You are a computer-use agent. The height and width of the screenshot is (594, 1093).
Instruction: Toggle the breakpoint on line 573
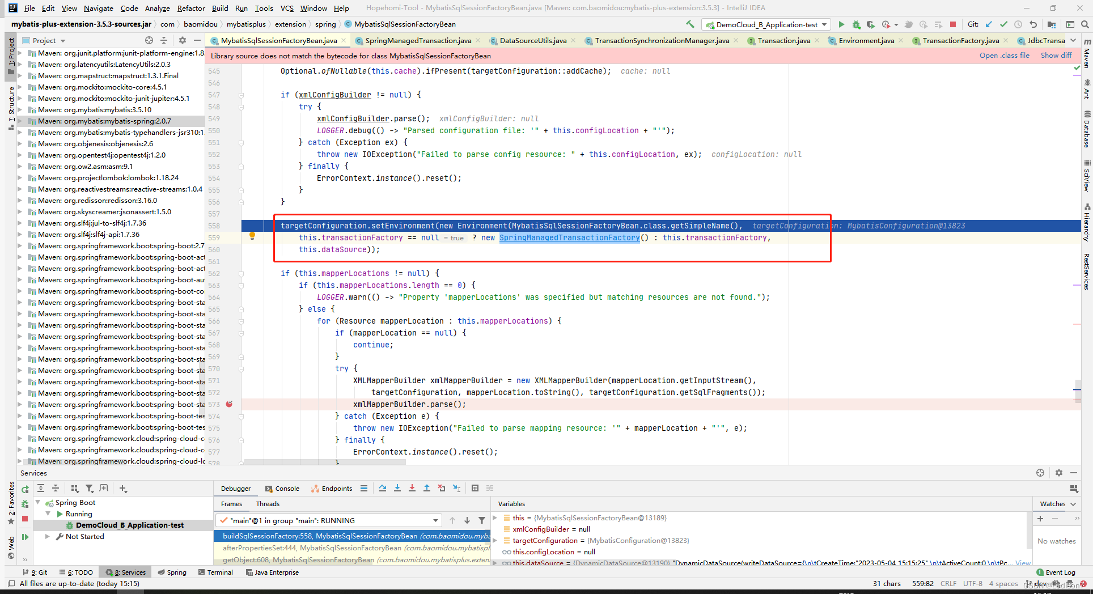tap(229, 404)
